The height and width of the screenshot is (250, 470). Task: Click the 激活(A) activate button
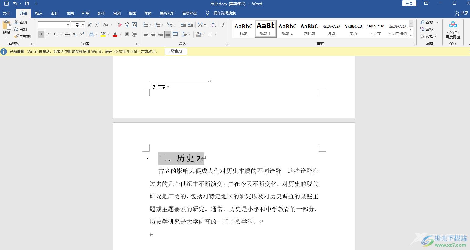[176, 51]
